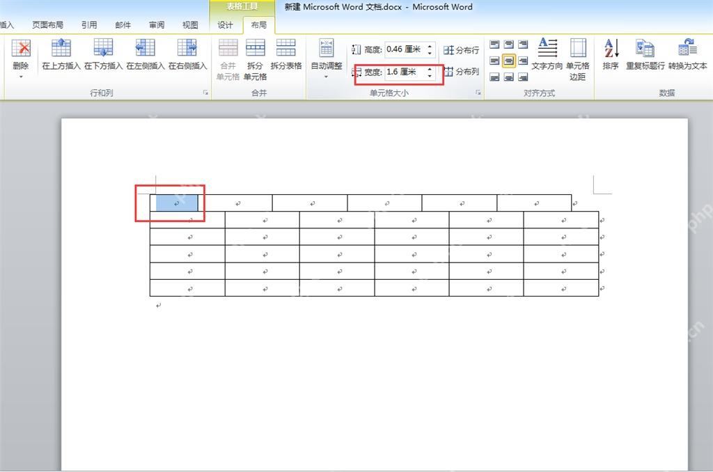
Task: Click Convert to Text (转换为文本)
Action: pyautogui.click(x=687, y=54)
